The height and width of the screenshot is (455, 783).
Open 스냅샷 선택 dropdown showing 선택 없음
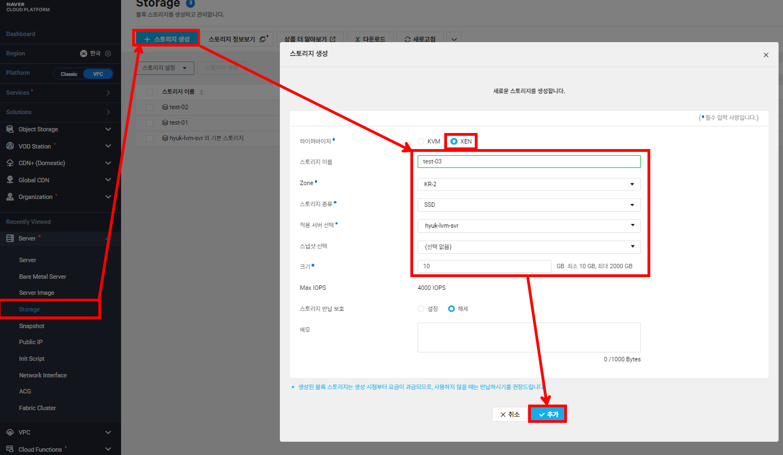point(529,247)
